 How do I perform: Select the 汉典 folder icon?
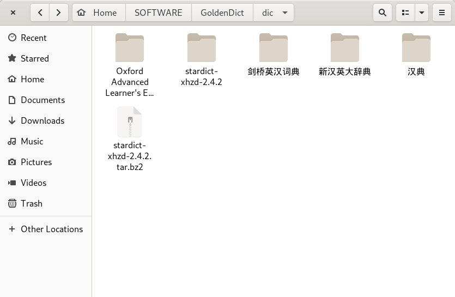[x=416, y=47]
